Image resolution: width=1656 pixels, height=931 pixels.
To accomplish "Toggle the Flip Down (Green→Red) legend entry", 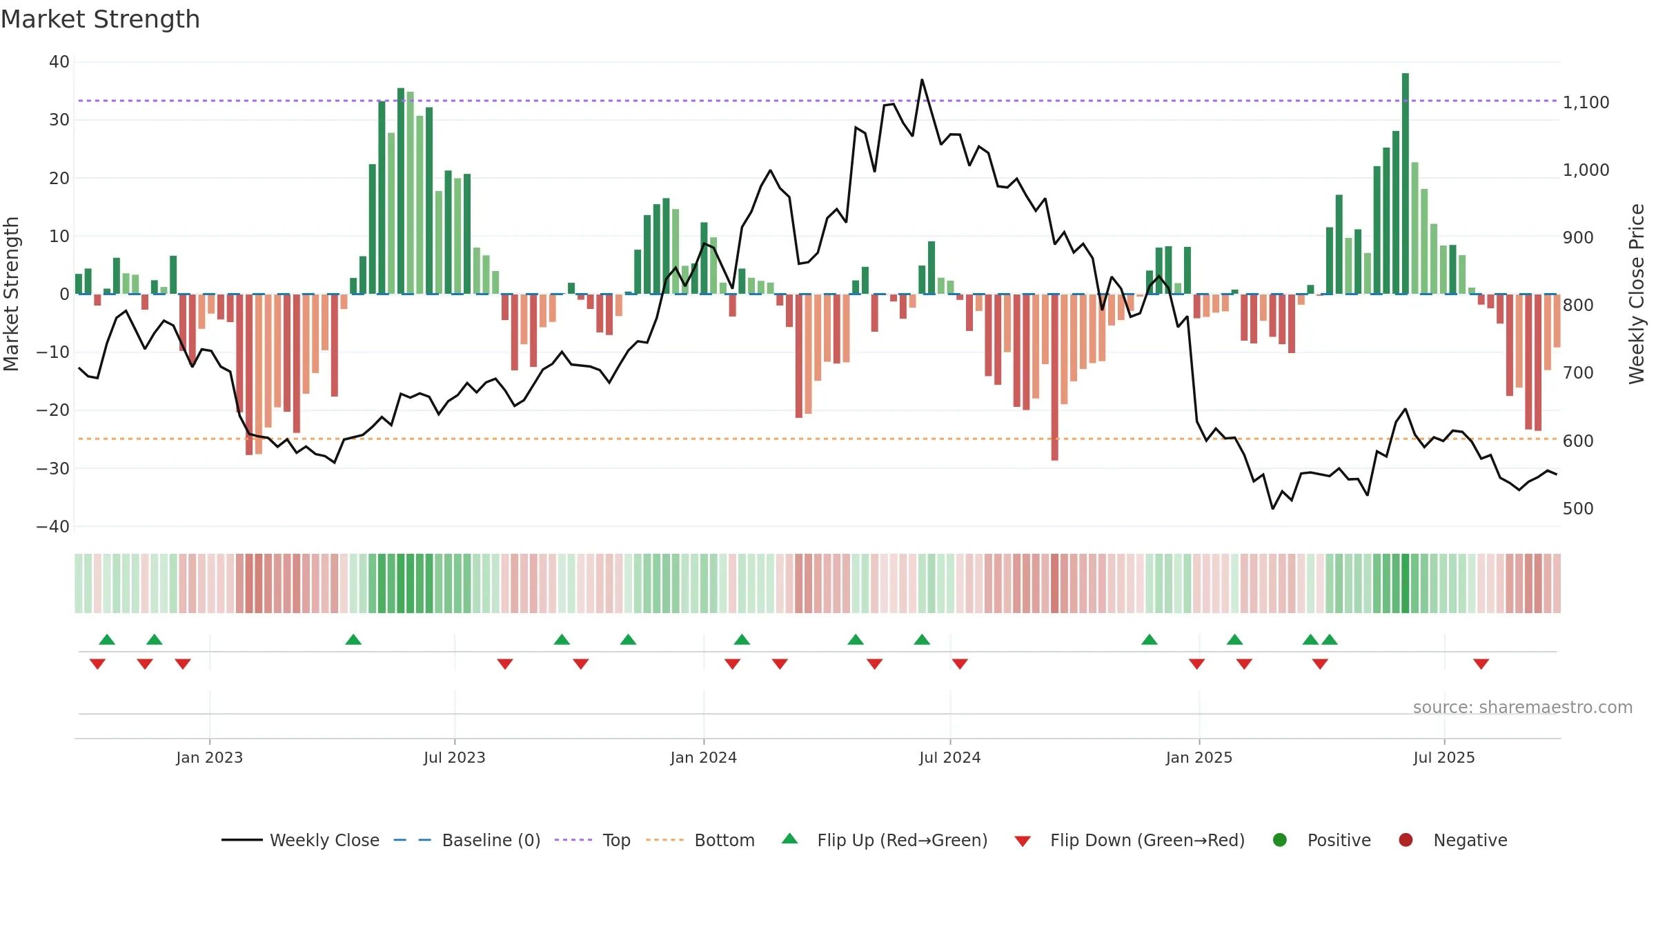I will pyautogui.click(x=1130, y=840).
